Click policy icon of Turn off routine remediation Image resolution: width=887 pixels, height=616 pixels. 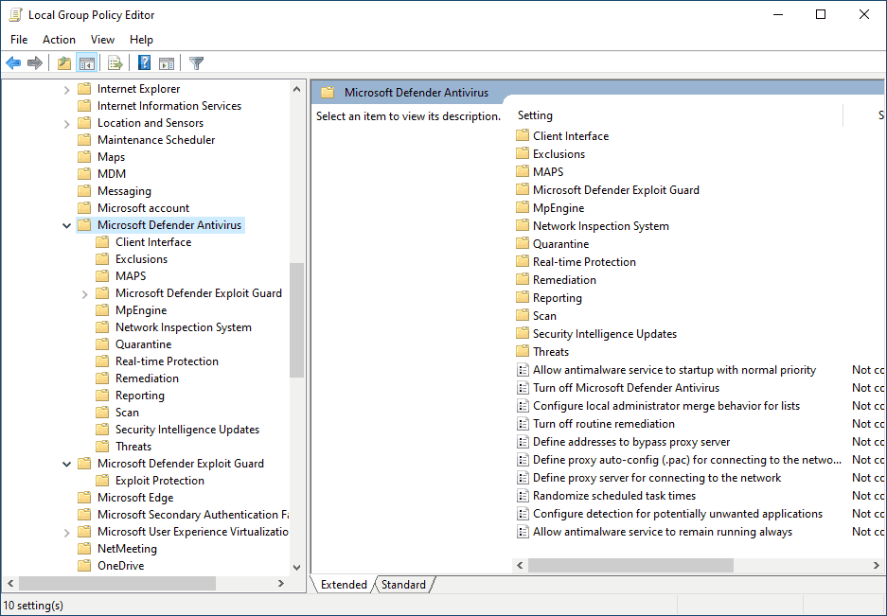tap(523, 424)
